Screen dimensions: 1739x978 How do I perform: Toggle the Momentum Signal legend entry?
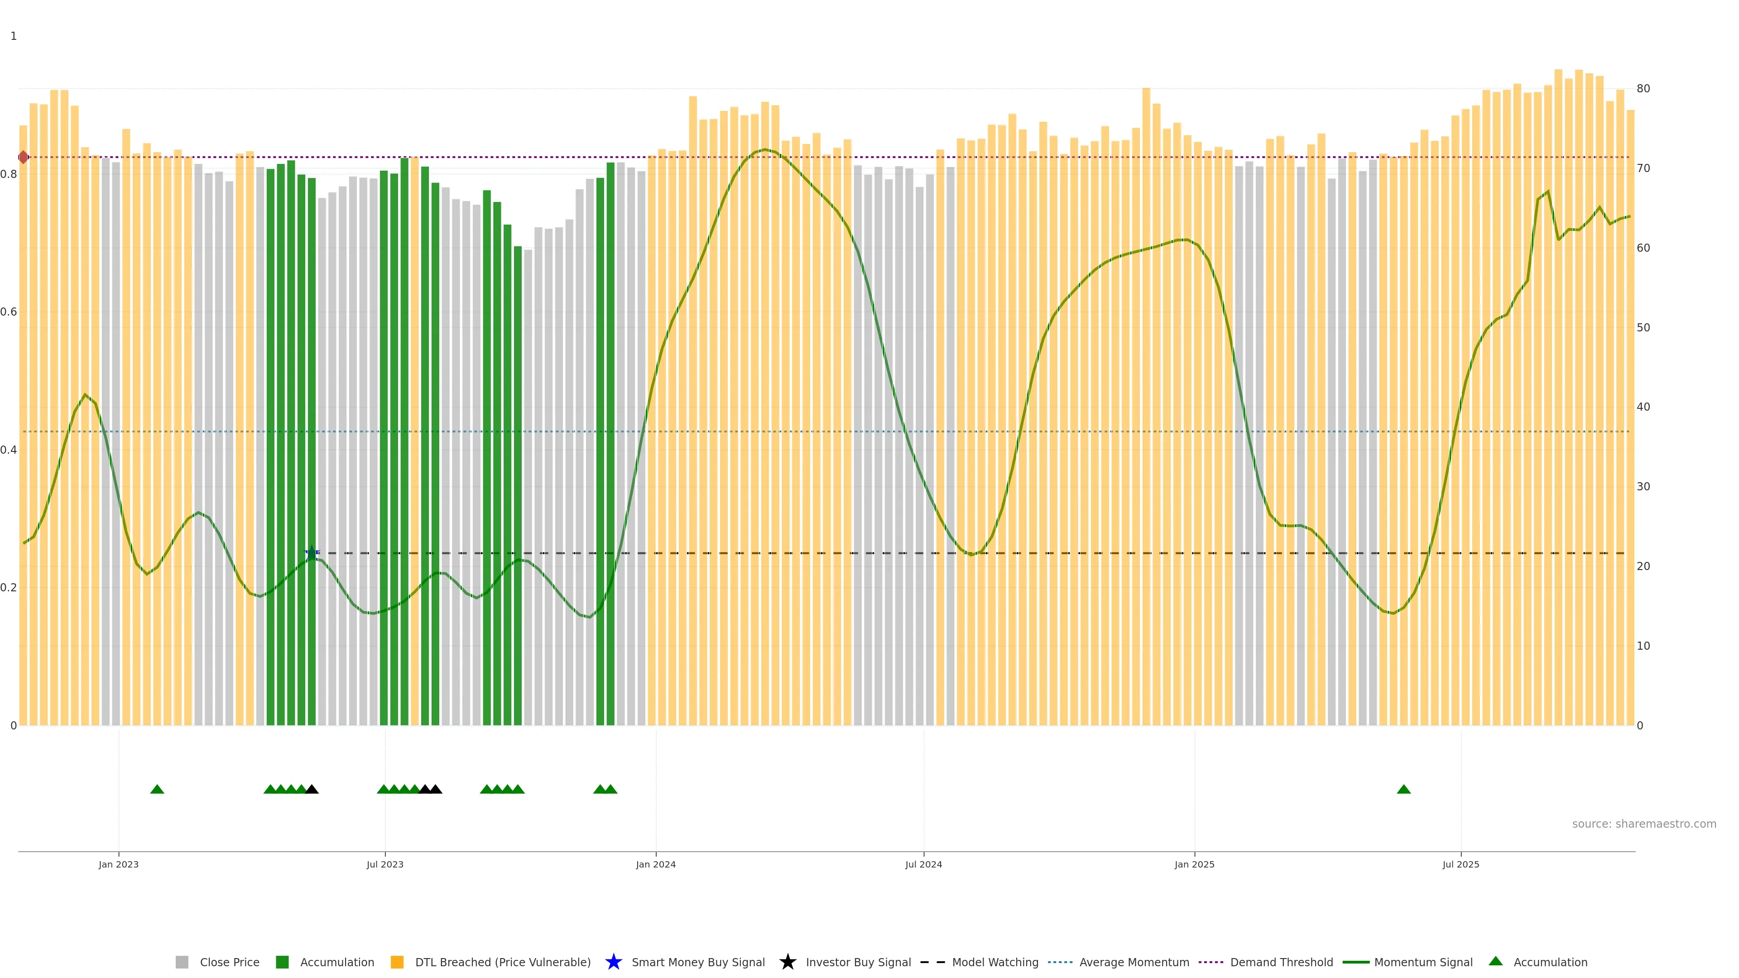[1423, 962]
